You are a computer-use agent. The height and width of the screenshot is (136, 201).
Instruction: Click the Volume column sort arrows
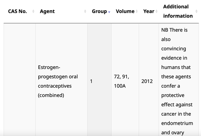[x=136, y=11]
